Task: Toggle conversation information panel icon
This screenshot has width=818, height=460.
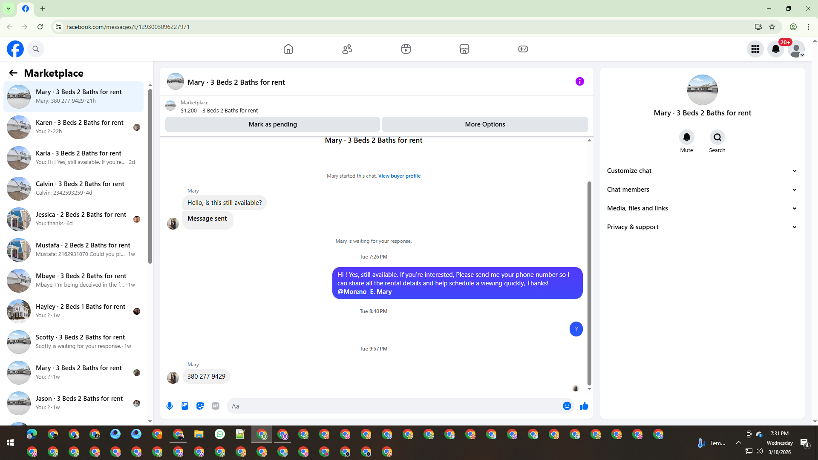Action: coord(579,81)
